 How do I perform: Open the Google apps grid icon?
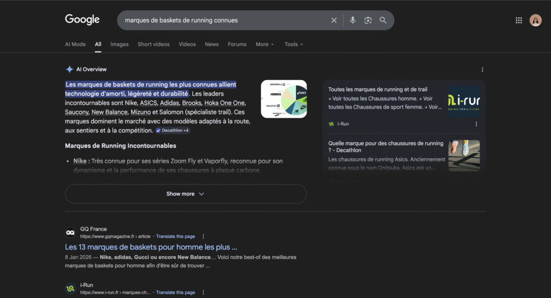519,20
